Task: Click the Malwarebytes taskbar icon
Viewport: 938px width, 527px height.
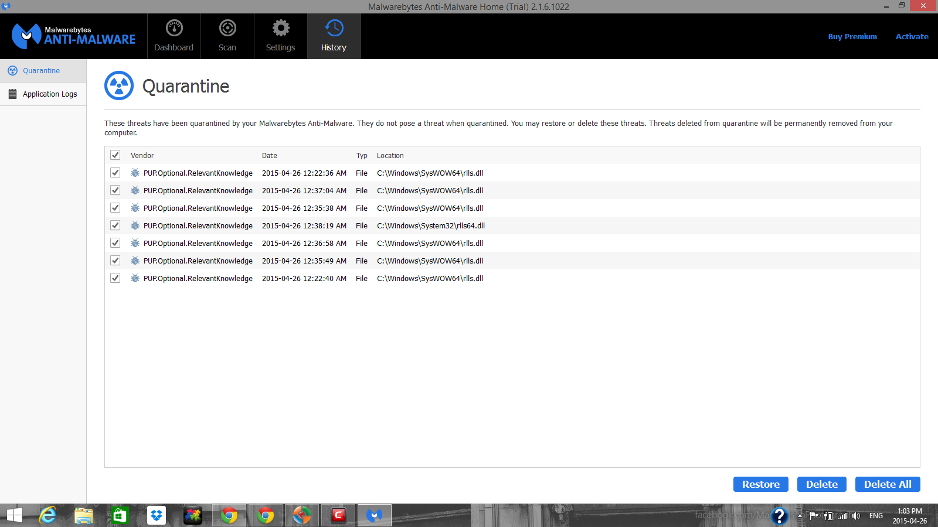Action: pos(375,515)
